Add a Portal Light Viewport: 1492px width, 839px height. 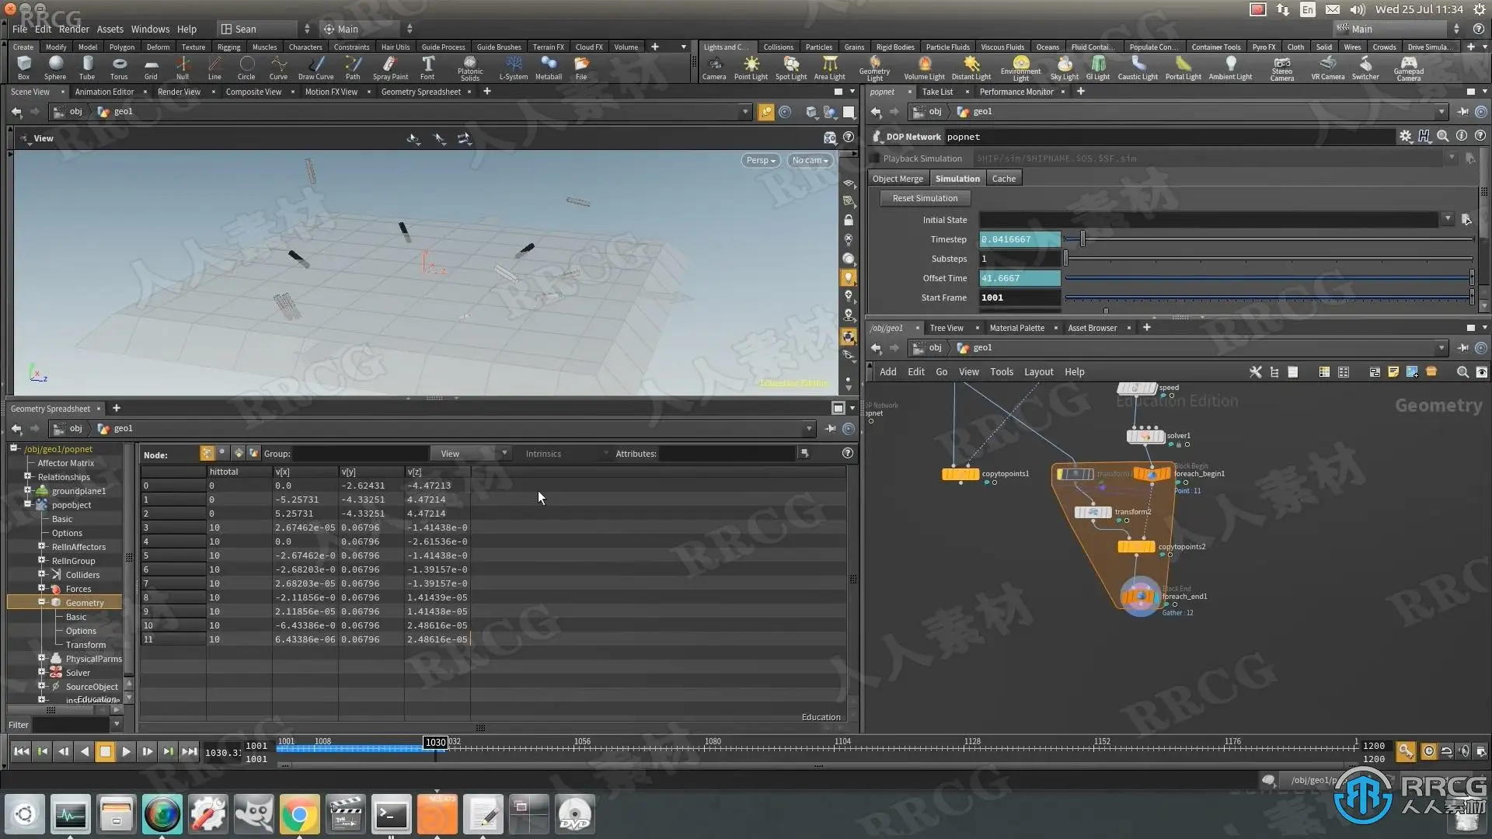click(1183, 68)
